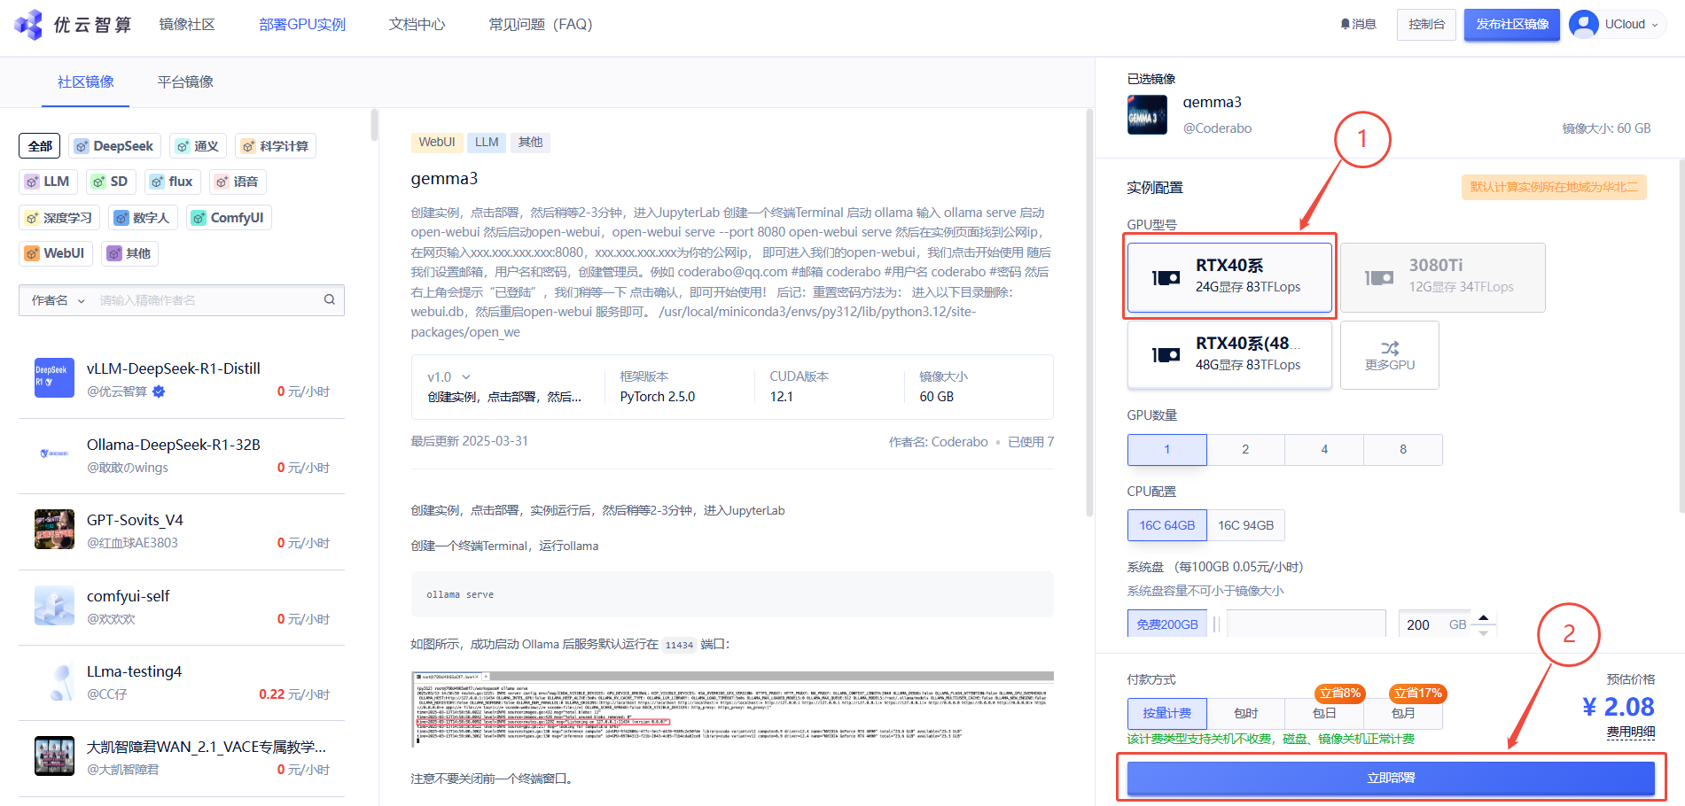The image size is (1685, 806).
Task: Increase system disk size with up arrow
Action: pos(1483,617)
